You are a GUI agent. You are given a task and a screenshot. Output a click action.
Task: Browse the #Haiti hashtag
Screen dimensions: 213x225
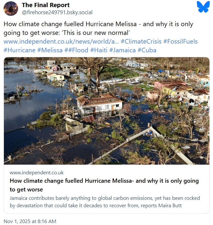(x=99, y=50)
